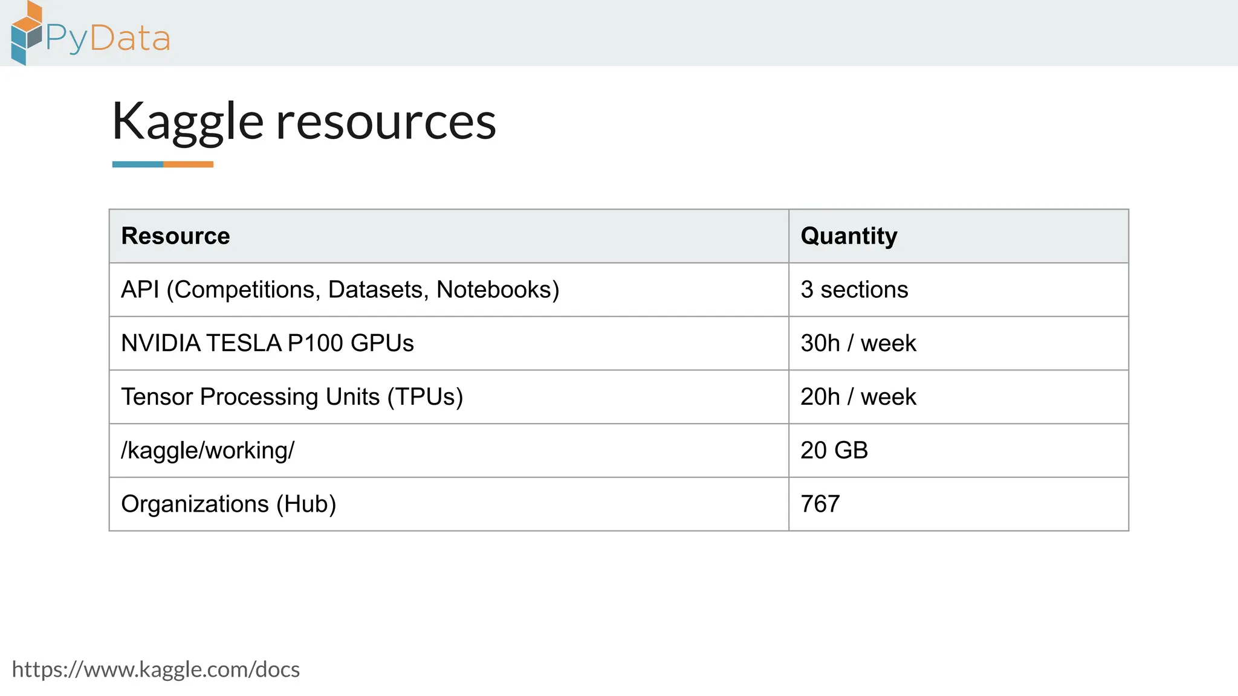This screenshot has height=696, width=1238.
Task: Select the /kaggle/working/ cell
Action: (449, 451)
